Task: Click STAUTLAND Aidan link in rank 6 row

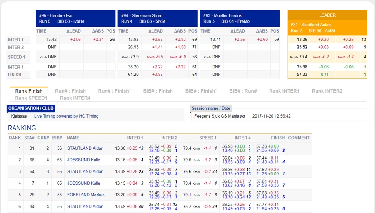Action: point(85,206)
